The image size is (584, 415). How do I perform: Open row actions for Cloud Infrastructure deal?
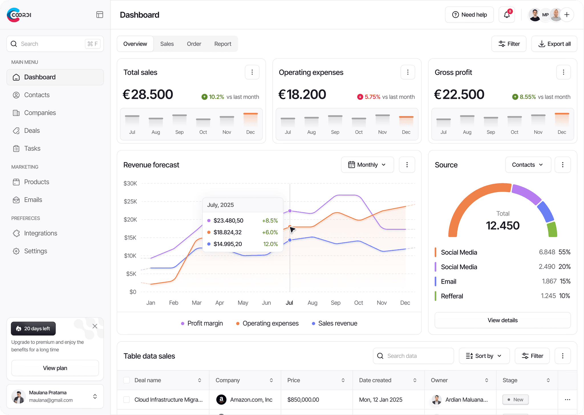point(567,400)
